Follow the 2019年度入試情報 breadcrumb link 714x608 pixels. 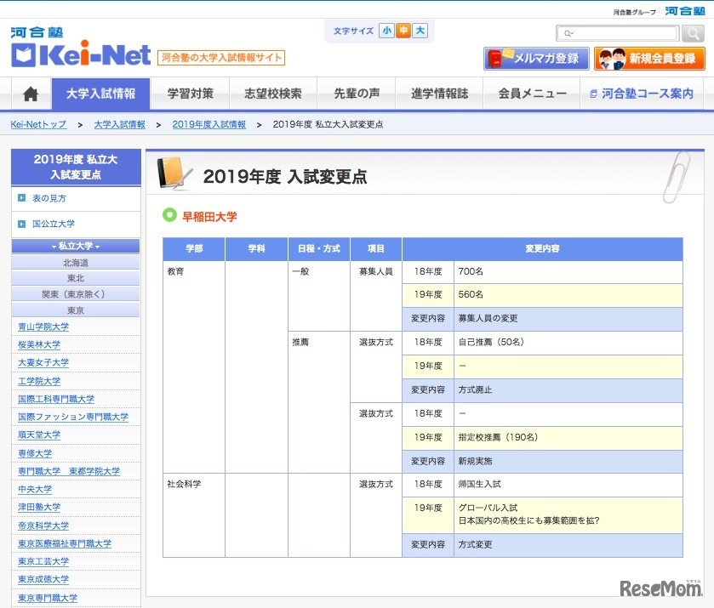(208, 124)
